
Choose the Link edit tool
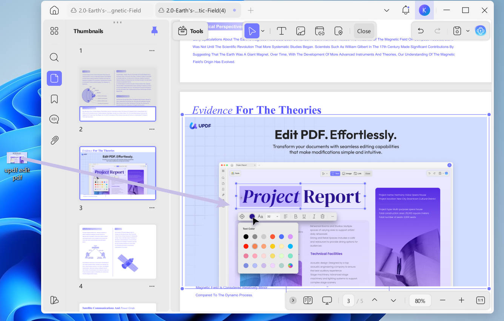click(320, 31)
